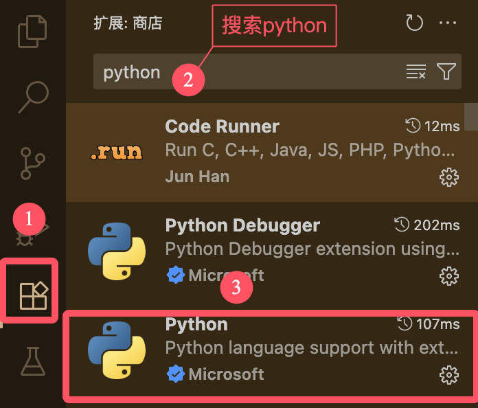Open the Extensions view
Screen dimensions: 478x408
click(x=34, y=295)
